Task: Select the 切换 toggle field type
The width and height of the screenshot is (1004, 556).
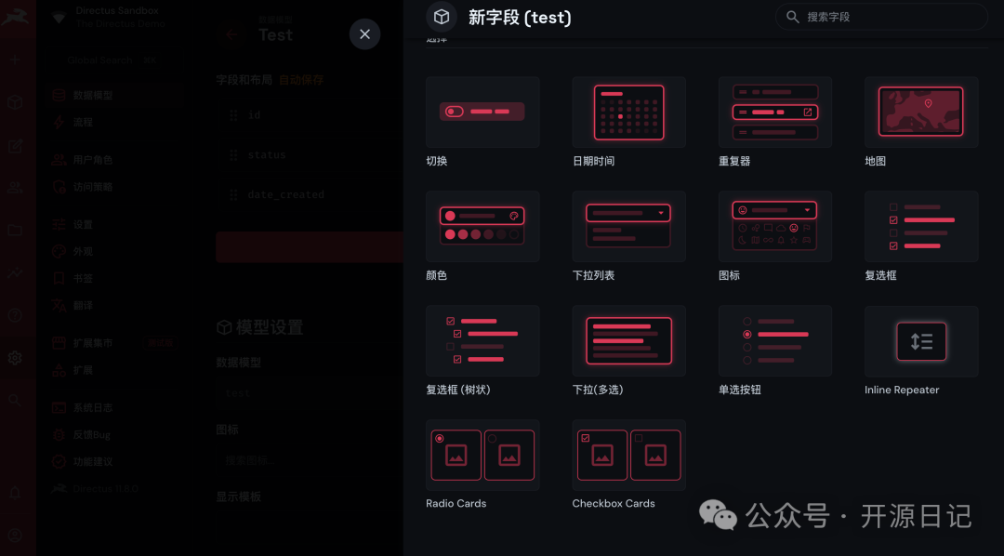Action: pos(482,113)
